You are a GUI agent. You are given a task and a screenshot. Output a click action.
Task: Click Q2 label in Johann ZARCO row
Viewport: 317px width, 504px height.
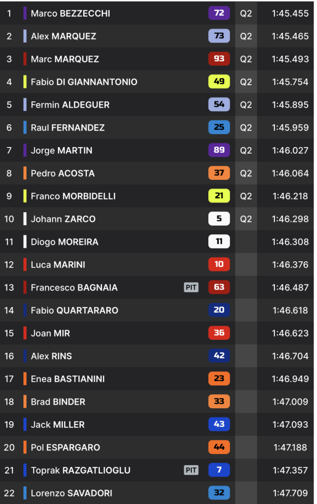point(246,219)
